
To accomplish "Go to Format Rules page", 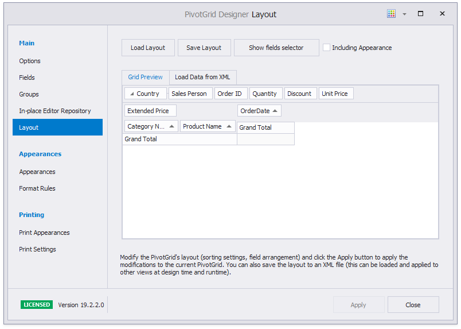I will [x=37, y=188].
